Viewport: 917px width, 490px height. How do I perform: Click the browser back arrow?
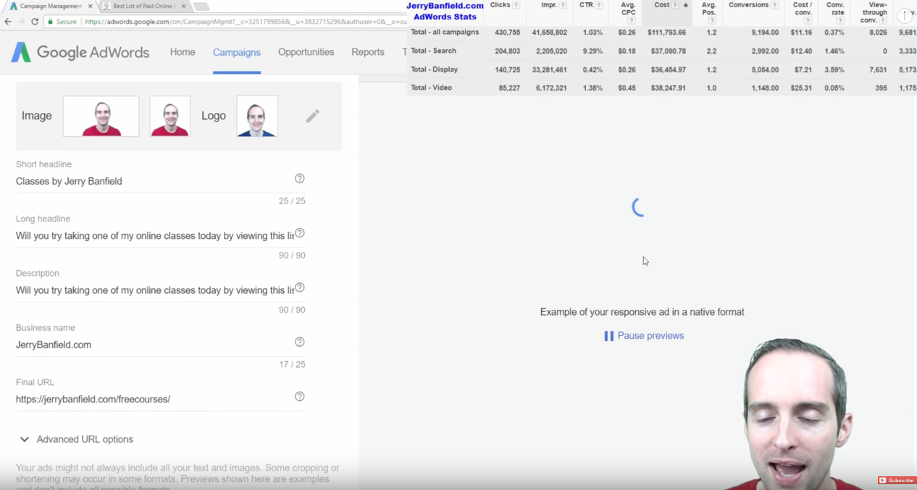pyautogui.click(x=8, y=22)
